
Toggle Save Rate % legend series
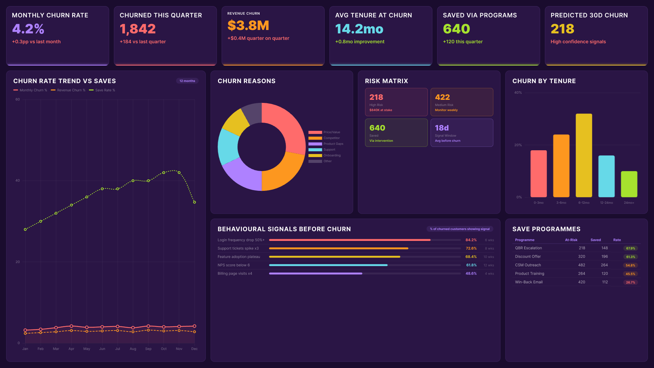pyautogui.click(x=102, y=90)
